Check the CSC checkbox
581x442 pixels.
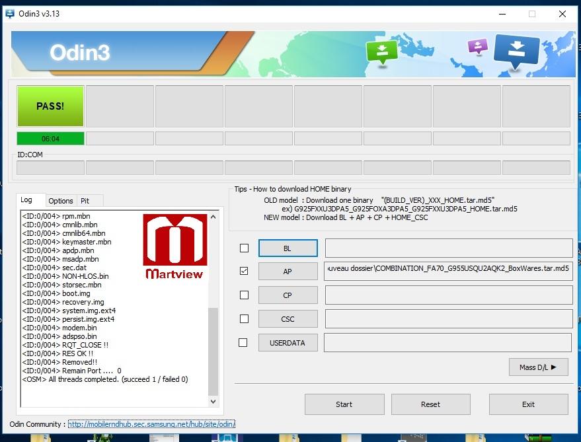coord(244,318)
